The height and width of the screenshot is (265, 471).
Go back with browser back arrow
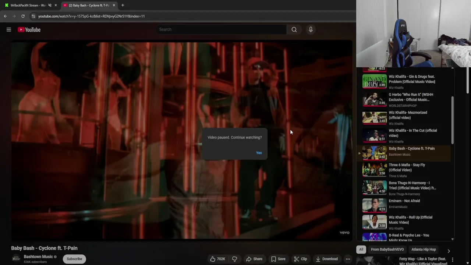[x=5, y=16]
